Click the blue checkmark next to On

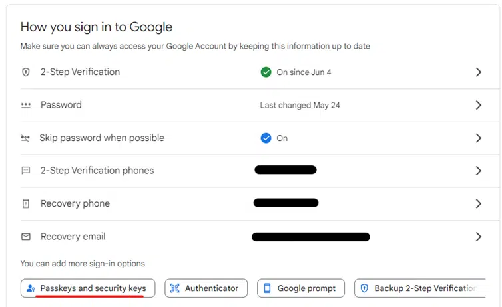pos(266,138)
